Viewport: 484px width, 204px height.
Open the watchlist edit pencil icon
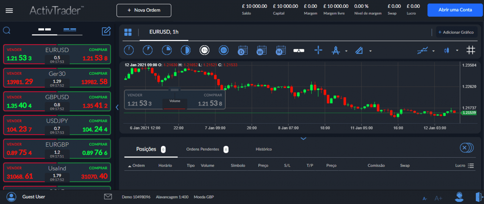pyautogui.click(x=106, y=31)
